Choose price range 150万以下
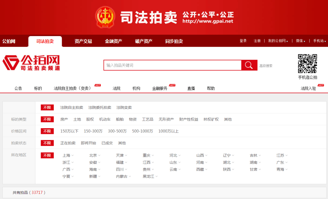 point(69,131)
